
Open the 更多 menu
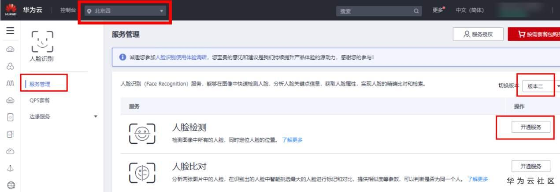coord(438,11)
